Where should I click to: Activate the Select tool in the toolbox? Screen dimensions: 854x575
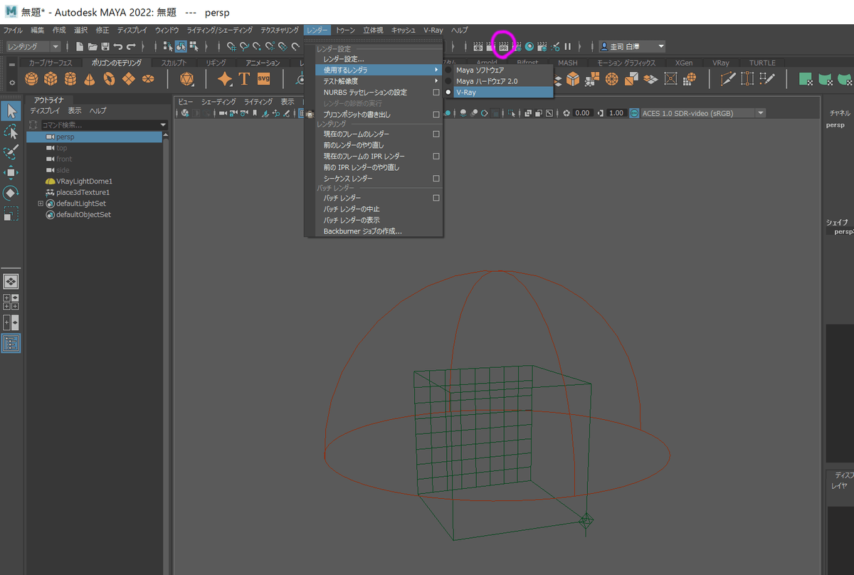pyautogui.click(x=11, y=111)
